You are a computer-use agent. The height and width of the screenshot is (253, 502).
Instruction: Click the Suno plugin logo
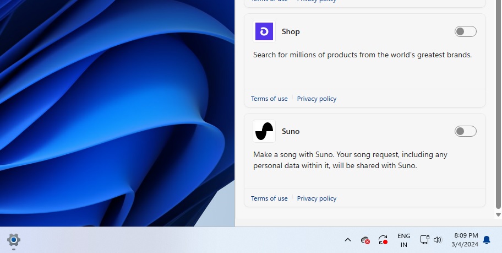point(264,132)
